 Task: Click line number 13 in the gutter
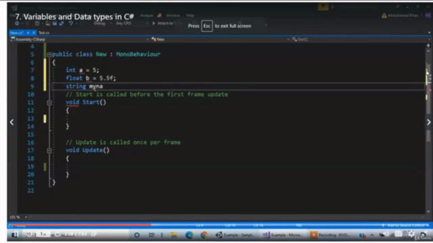tap(30, 119)
